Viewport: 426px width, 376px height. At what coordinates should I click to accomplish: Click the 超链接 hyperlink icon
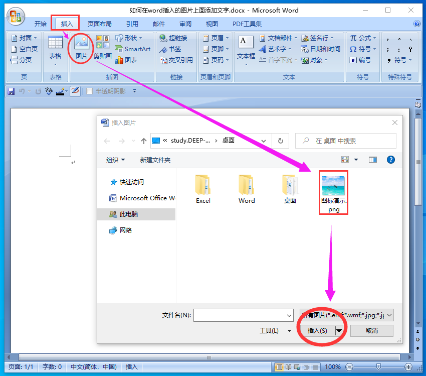(173, 38)
